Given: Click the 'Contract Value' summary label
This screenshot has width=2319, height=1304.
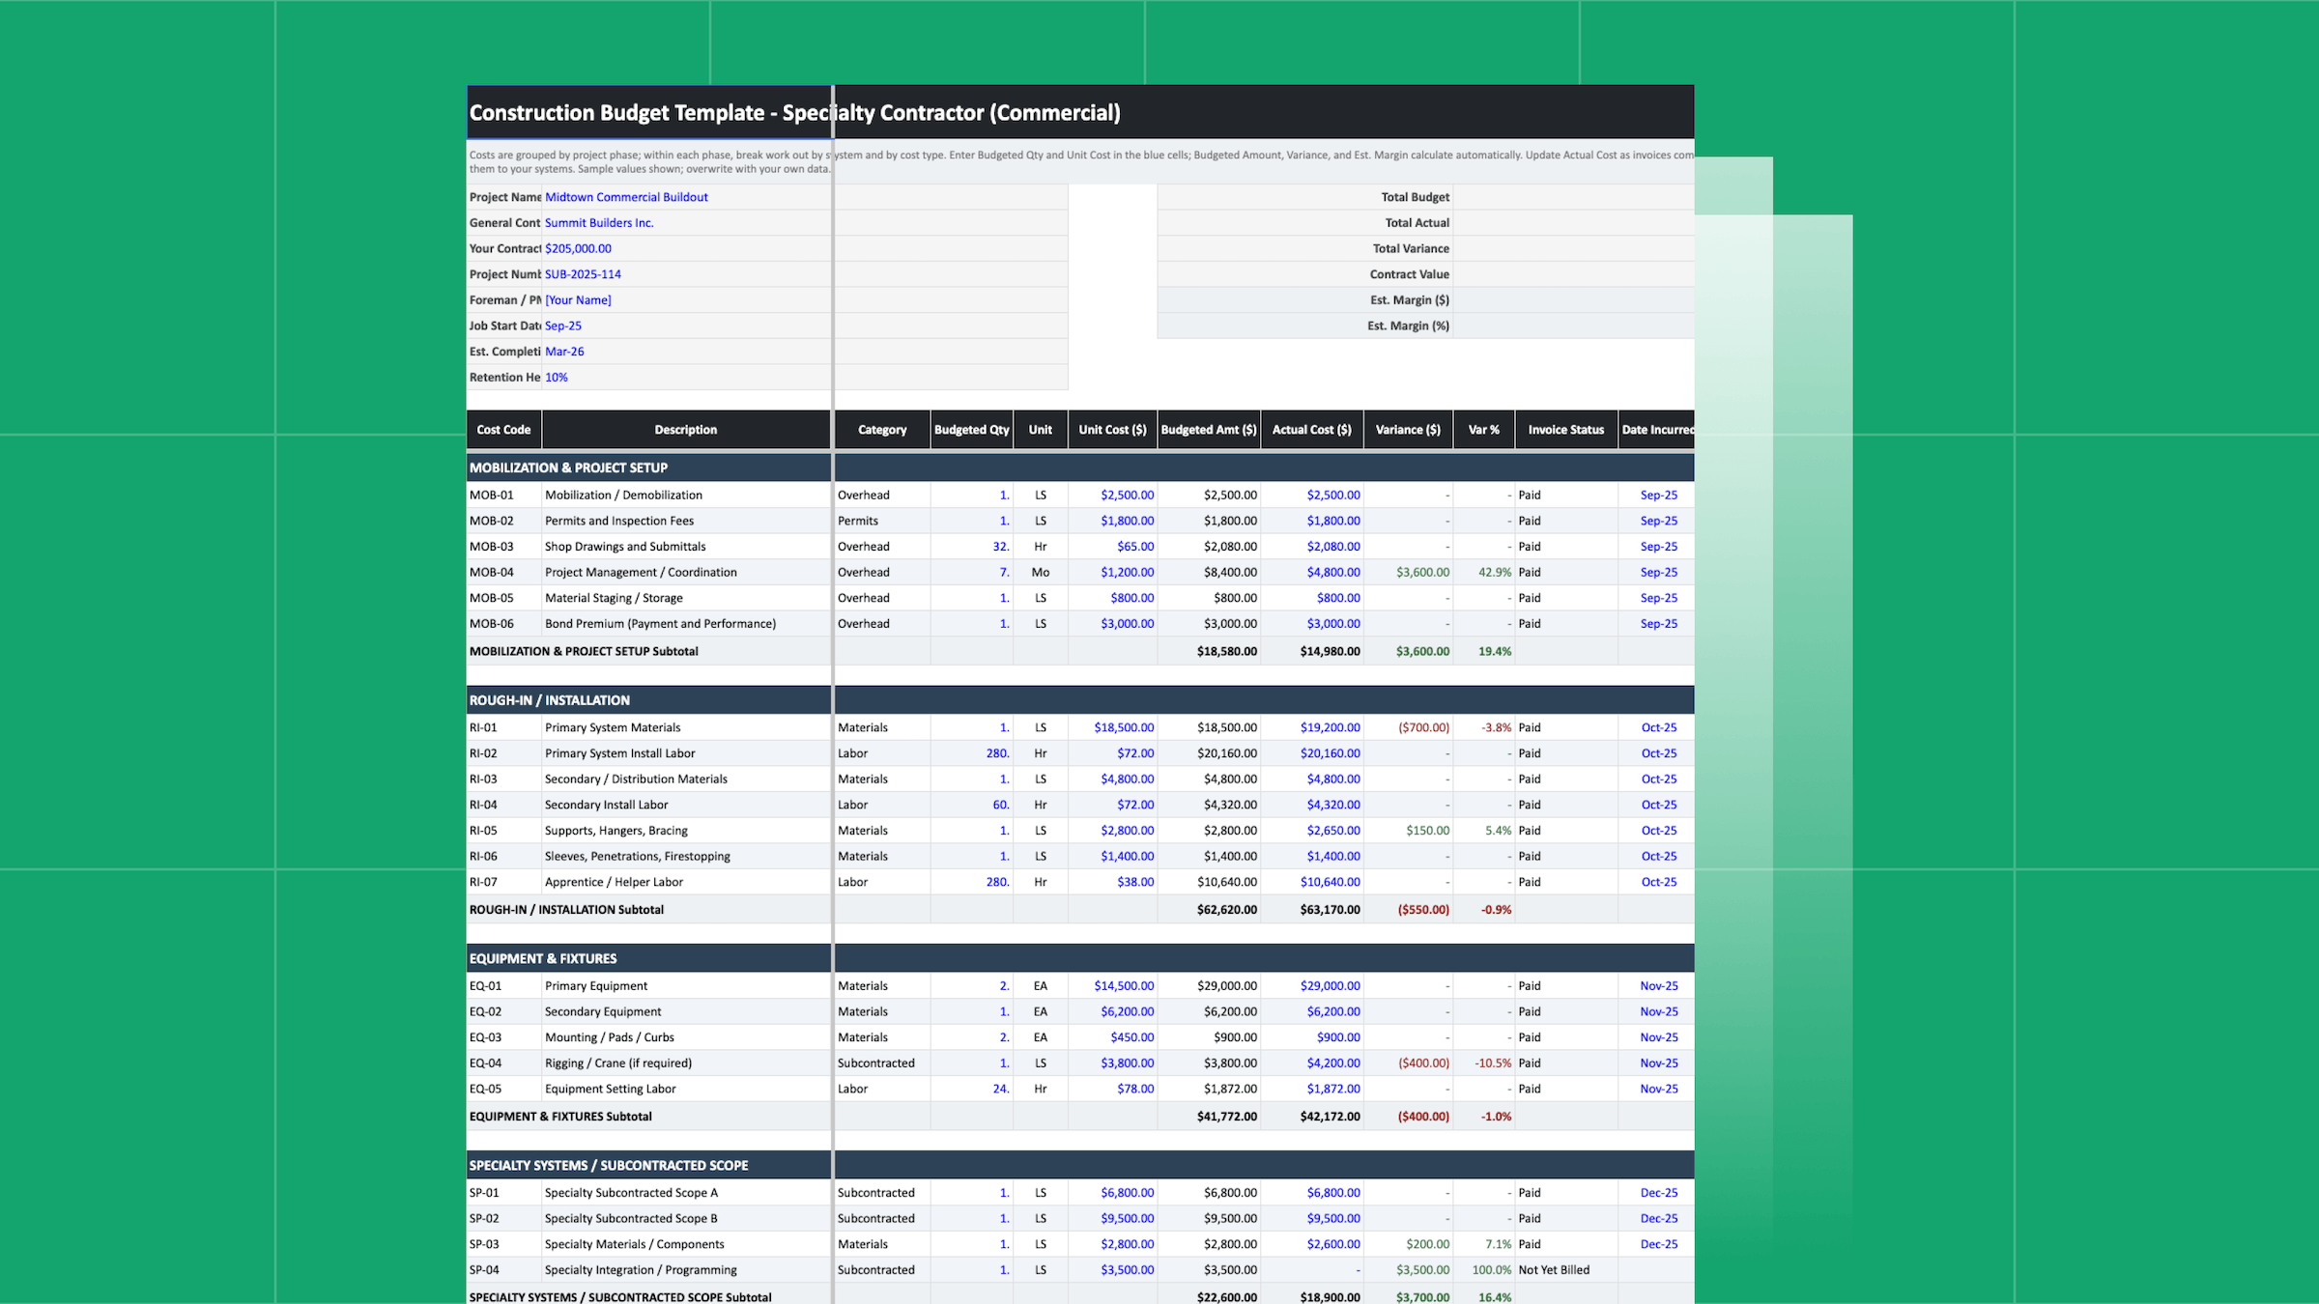Looking at the screenshot, I should click(x=1409, y=274).
